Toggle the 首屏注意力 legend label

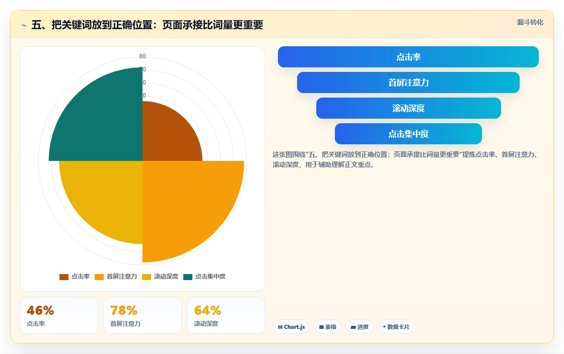pos(122,277)
